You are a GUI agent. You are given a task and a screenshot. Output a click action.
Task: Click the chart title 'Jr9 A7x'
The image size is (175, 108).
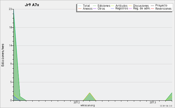tap(32, 5)
